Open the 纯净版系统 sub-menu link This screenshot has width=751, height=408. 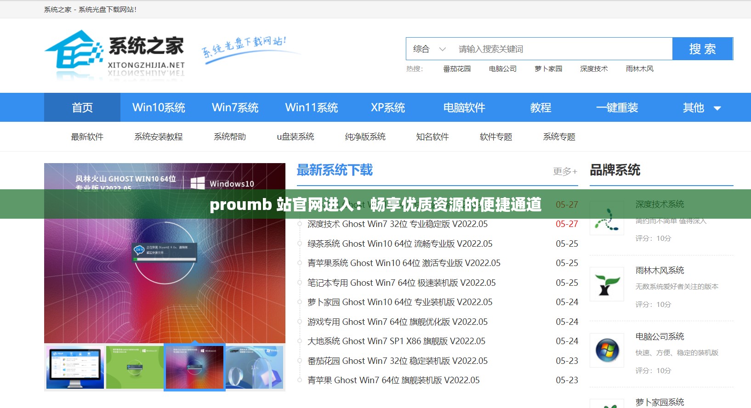[365, 136]
